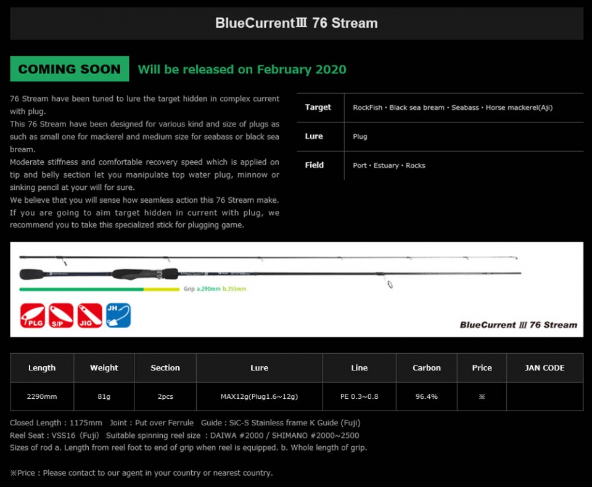Click the Carbon column header
This screenshot has width=592, height=487.
click(x=427, y=367)
